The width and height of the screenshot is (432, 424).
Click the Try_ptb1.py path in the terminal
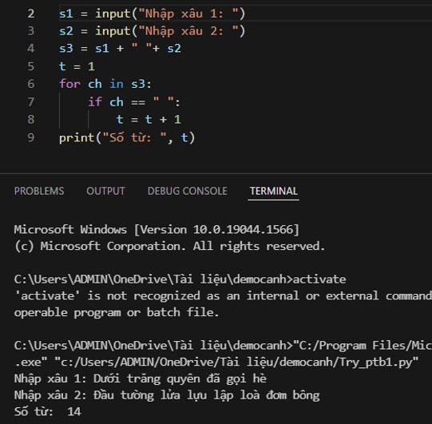coord(236,362)
